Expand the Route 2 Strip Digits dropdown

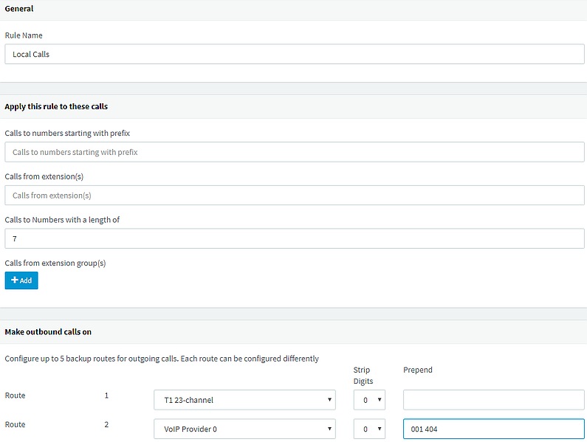coord(369,429)
